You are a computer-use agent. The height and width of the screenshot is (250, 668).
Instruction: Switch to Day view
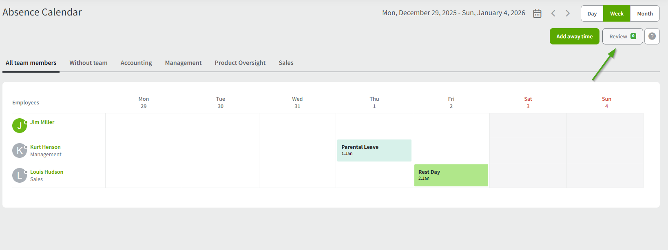(x=592, y=13)
